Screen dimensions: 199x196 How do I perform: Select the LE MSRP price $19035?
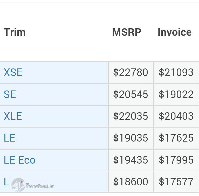pos(131,138)
